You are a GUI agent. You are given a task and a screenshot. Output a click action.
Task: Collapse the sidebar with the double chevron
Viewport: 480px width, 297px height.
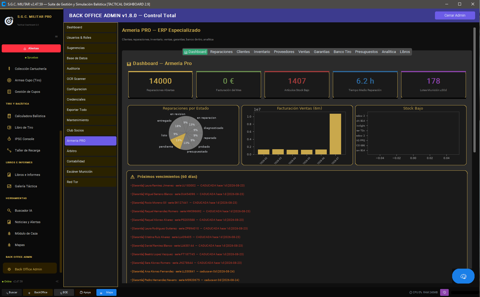click(x=57, y=282)
